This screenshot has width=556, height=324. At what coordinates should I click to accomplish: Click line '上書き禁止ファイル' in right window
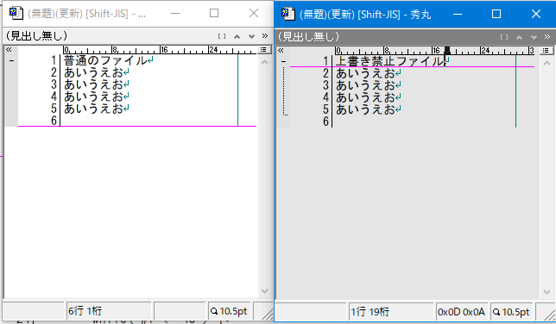(x=389, y=61)
